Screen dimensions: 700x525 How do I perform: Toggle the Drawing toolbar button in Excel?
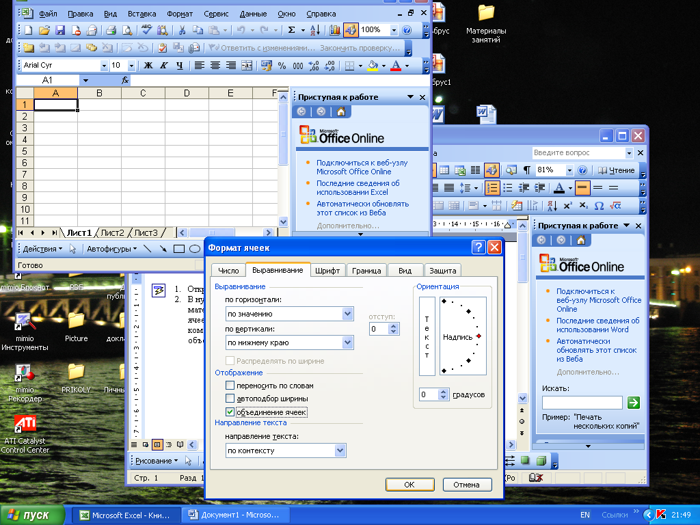tap(351, 30)
